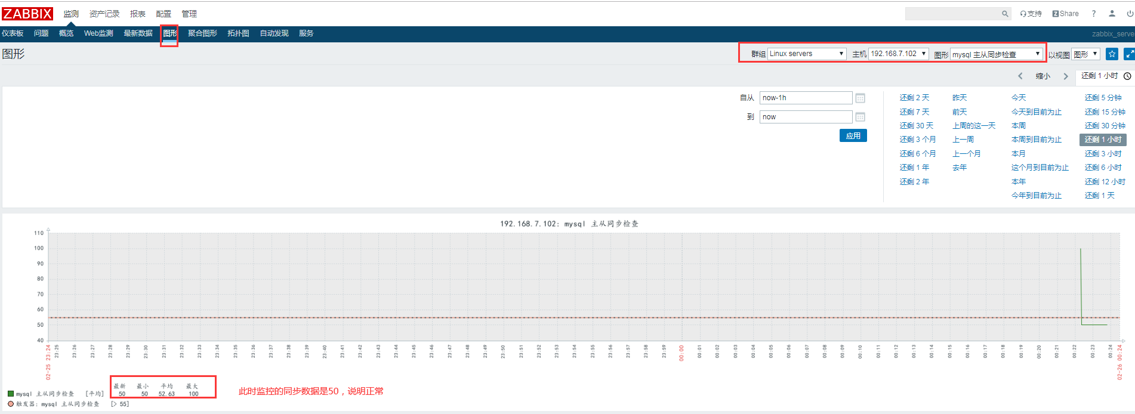Open the 报表 top menu

[x=138, y=14]
